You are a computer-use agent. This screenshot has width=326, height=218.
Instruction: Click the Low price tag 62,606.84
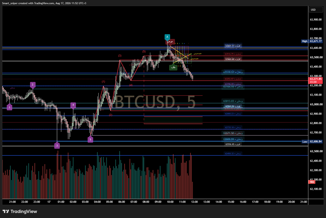(316, 141)
